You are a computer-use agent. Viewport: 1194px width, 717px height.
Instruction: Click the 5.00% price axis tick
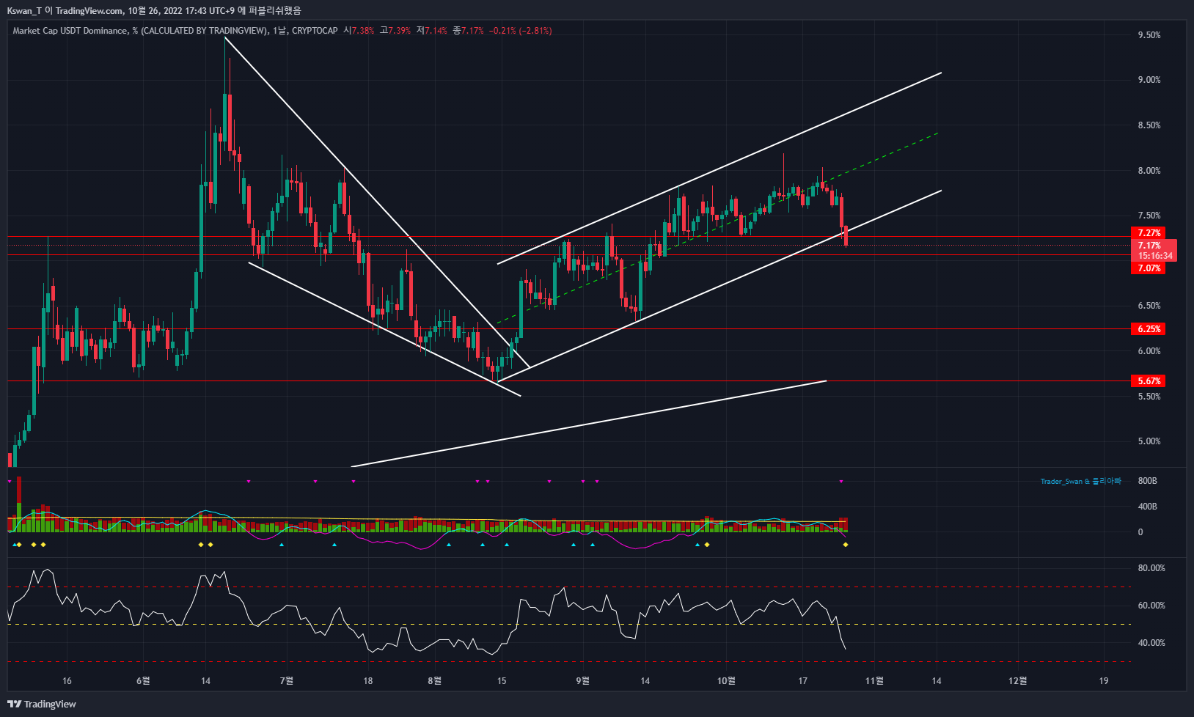(x=1149, y=441)
